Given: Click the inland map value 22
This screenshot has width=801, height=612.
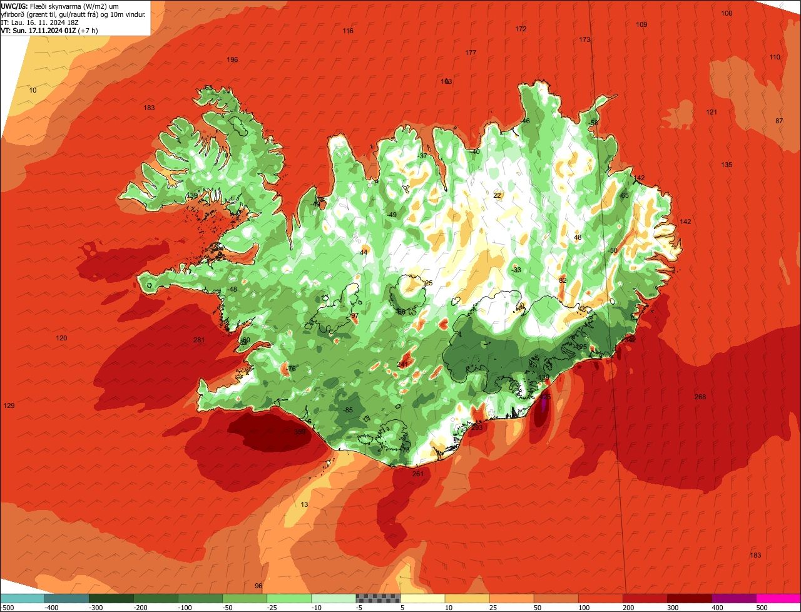Looking at the screenshot, I should pyautogui.click(x=497, y=196).
